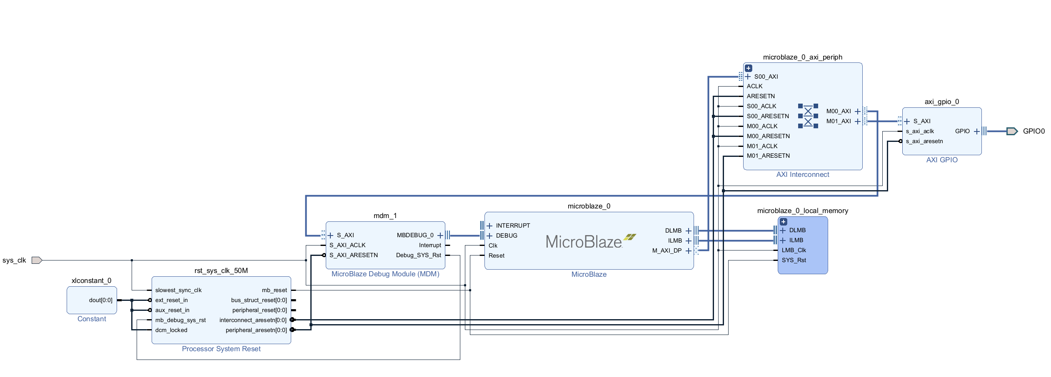The height and width of the screenshot is (377, 1051).
Task: Select the interconnect_aresetn[0:0] pin
Action: point(253,320)
